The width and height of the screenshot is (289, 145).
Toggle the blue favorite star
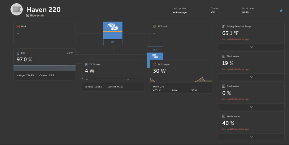coord(281,10)
